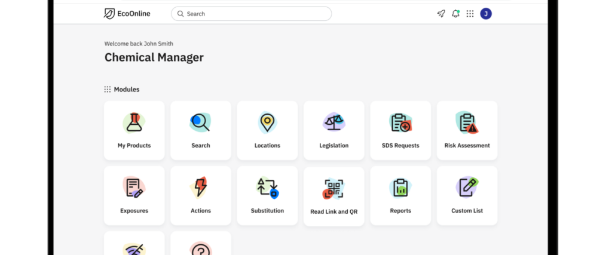The width and height of the screenshot is (612, 255).
Task: Open the Custom List module
Action: (467, 195)
